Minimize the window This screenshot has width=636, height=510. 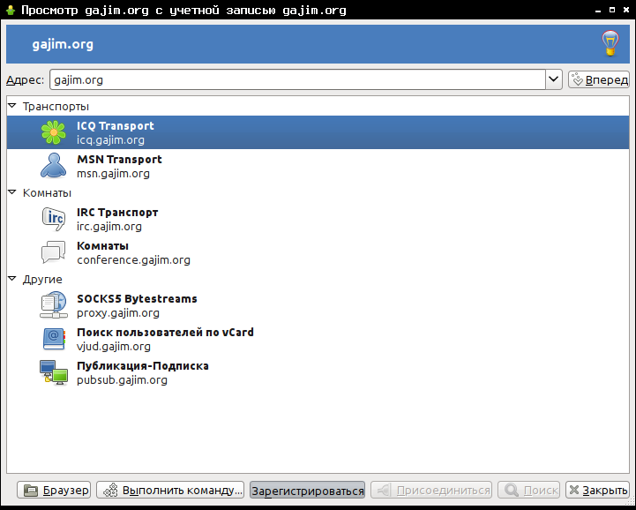598,11
